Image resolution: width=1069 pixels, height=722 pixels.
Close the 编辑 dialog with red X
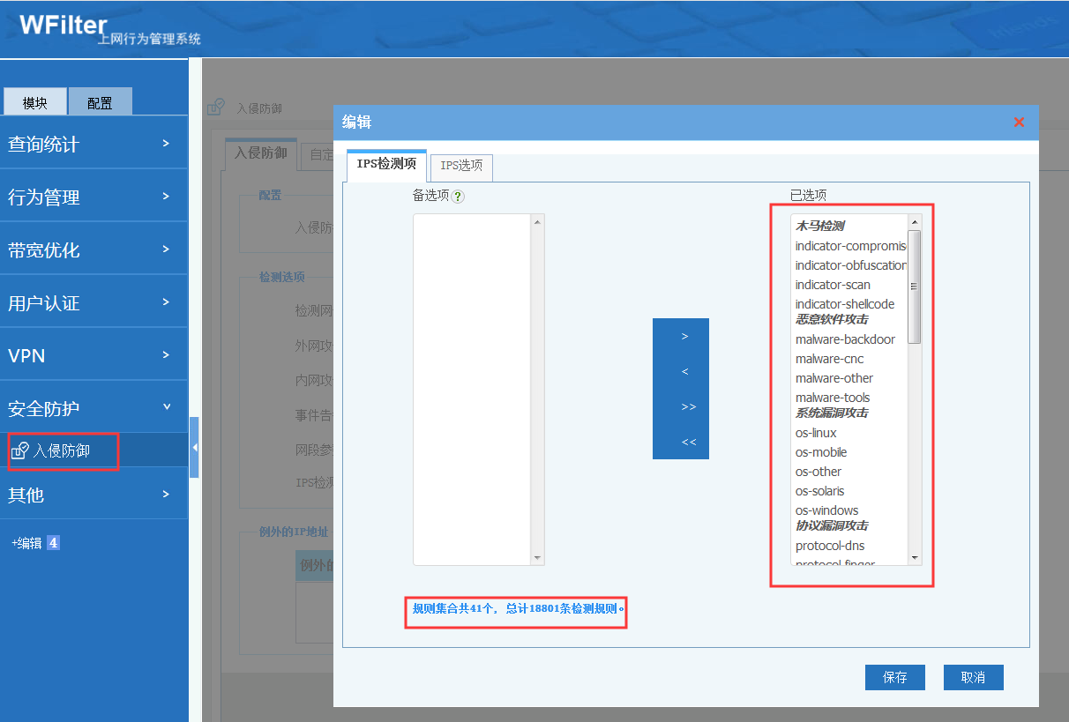click(x=1019, y=123)
